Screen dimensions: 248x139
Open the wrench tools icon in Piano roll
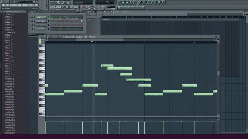click(x=42, y=37)
